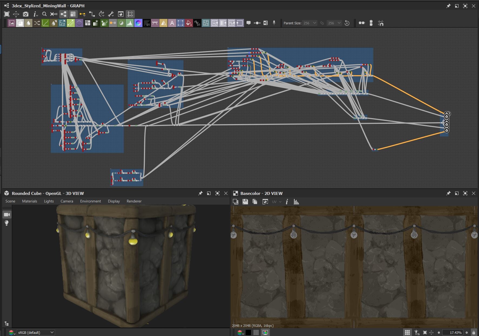Open the histogram in the 2D view toolbar
The width and height of the screenshot is (479, 336).
tap(296, 202)
